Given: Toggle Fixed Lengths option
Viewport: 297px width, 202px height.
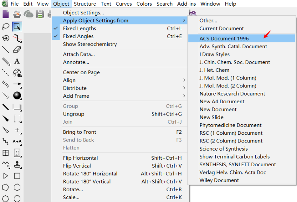Looking at the screenshot, I should coord(80,28).
